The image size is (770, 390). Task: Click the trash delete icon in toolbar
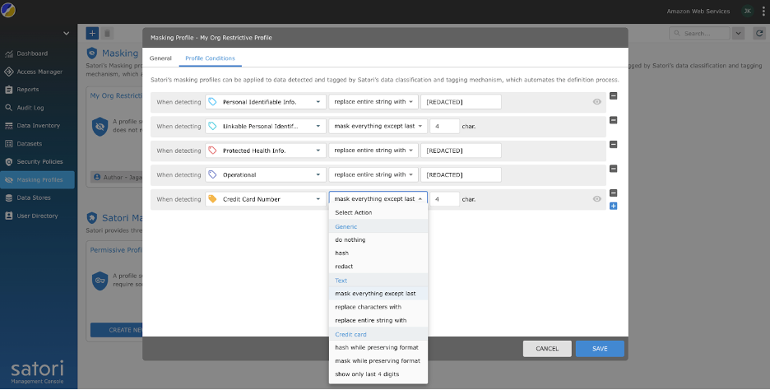pos(107,34)
